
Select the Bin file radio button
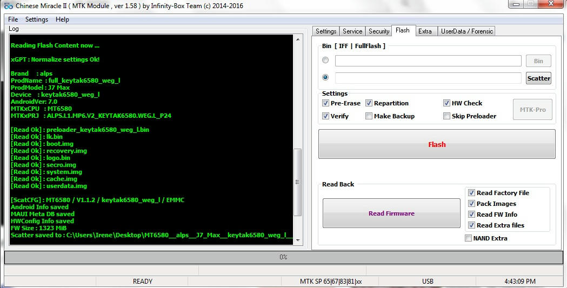point(325,60)
